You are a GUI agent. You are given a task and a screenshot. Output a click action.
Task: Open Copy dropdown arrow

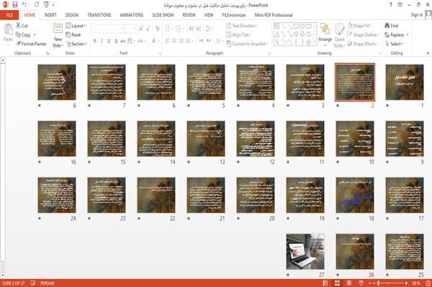(35, 35)
